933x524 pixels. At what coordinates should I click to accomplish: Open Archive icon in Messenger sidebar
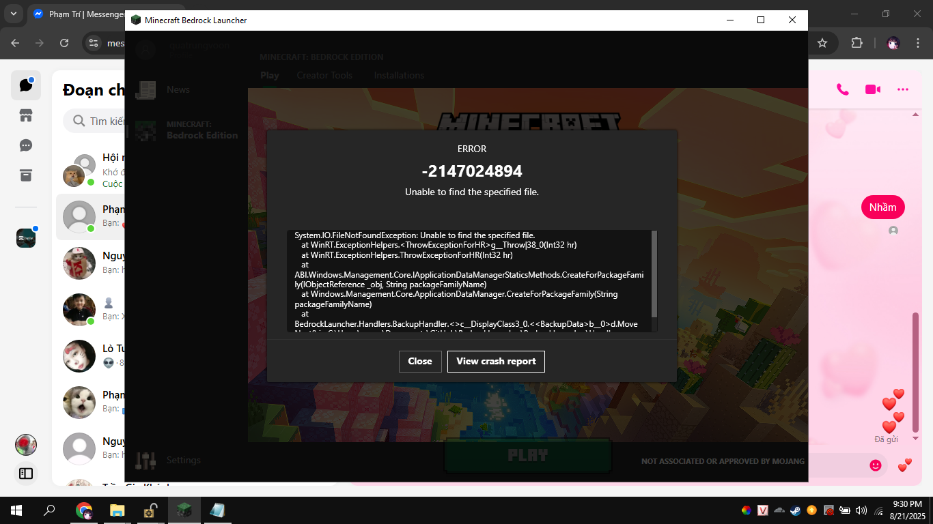26,175
